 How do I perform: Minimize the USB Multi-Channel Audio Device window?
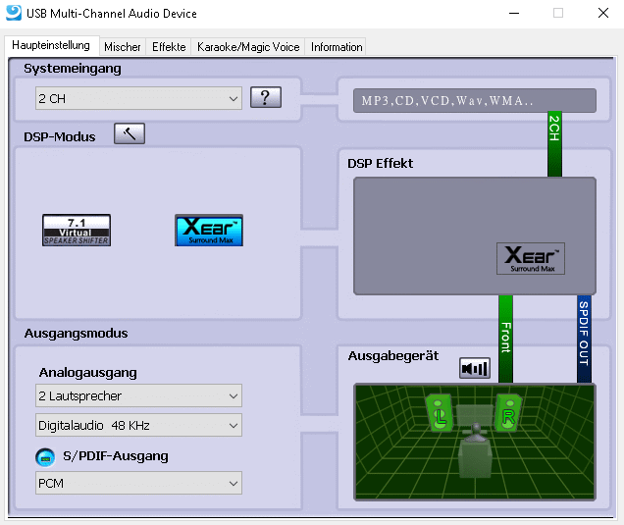(x=514, y=13)
